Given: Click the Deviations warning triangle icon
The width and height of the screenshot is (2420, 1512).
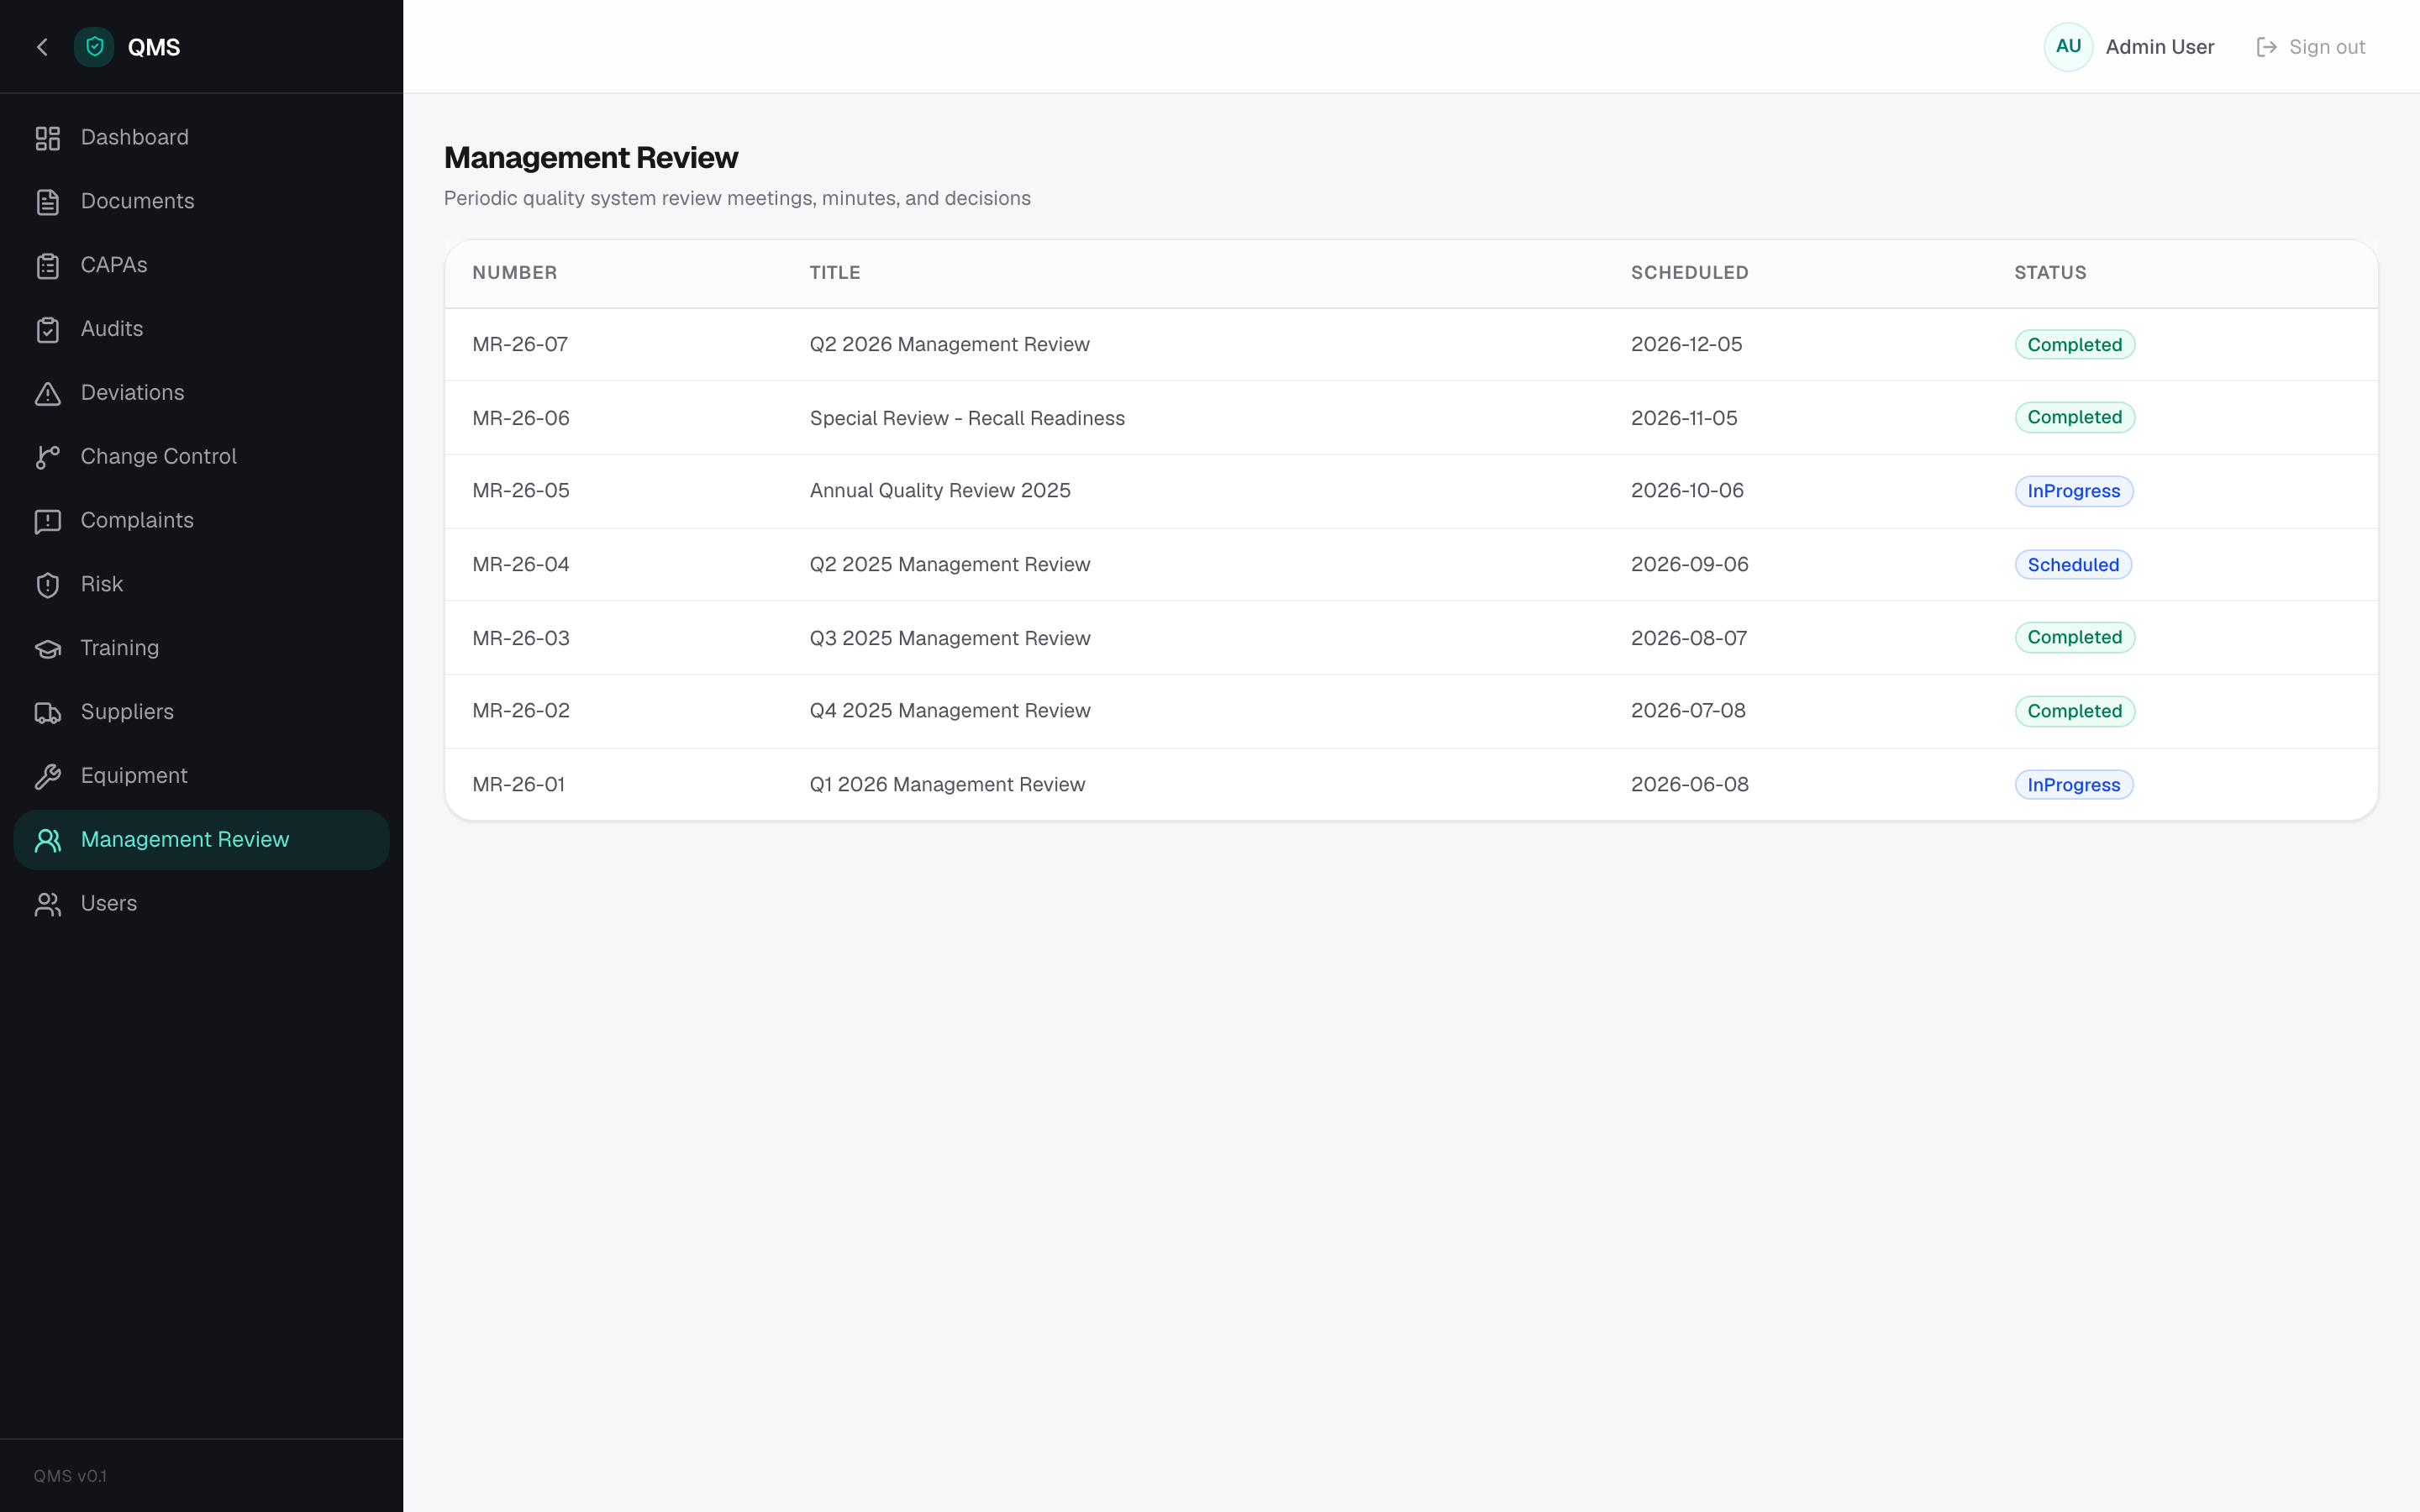Looking at the screenshot, I should click(x=48, y=394).
